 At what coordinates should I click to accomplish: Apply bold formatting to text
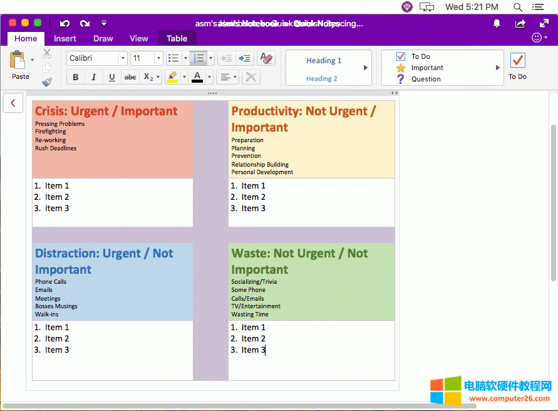[x=75, y=77]
